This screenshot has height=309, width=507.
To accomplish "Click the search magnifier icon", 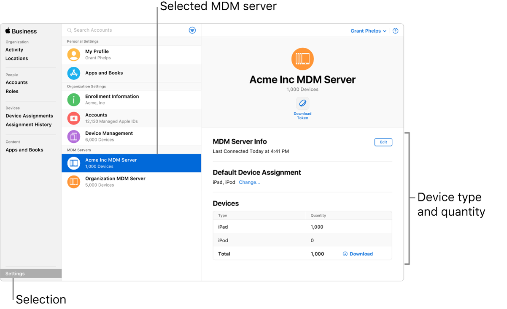I will coord(70,30).
